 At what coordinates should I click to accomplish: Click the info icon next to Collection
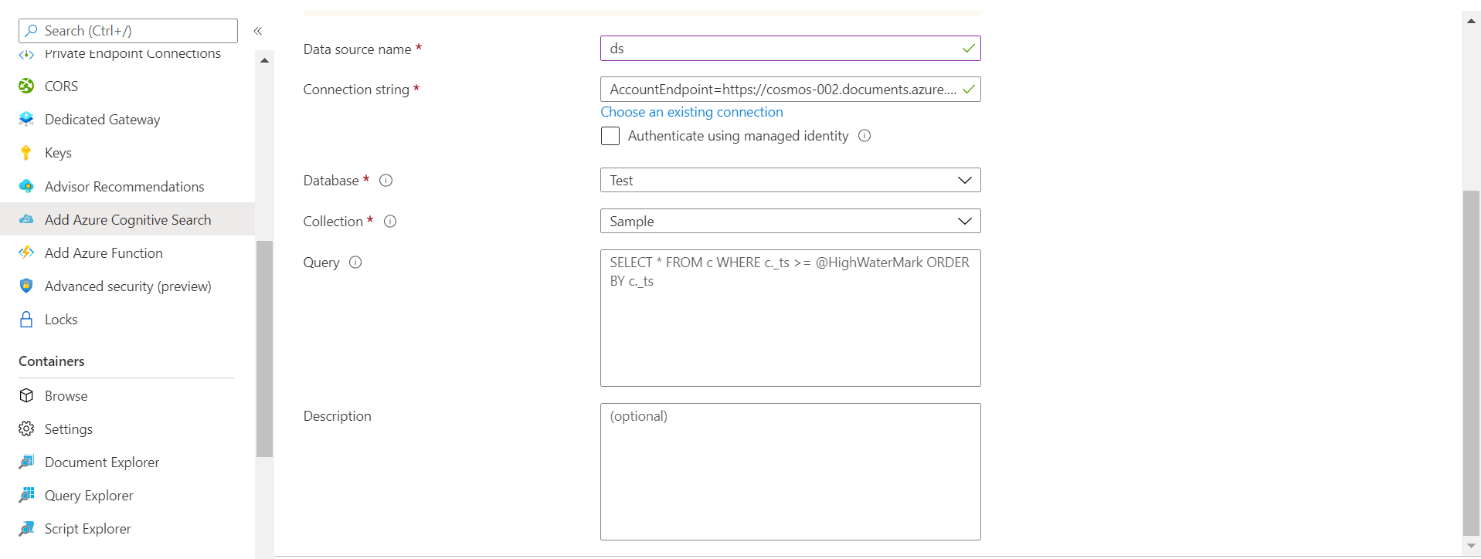click(x=390, y=222)
